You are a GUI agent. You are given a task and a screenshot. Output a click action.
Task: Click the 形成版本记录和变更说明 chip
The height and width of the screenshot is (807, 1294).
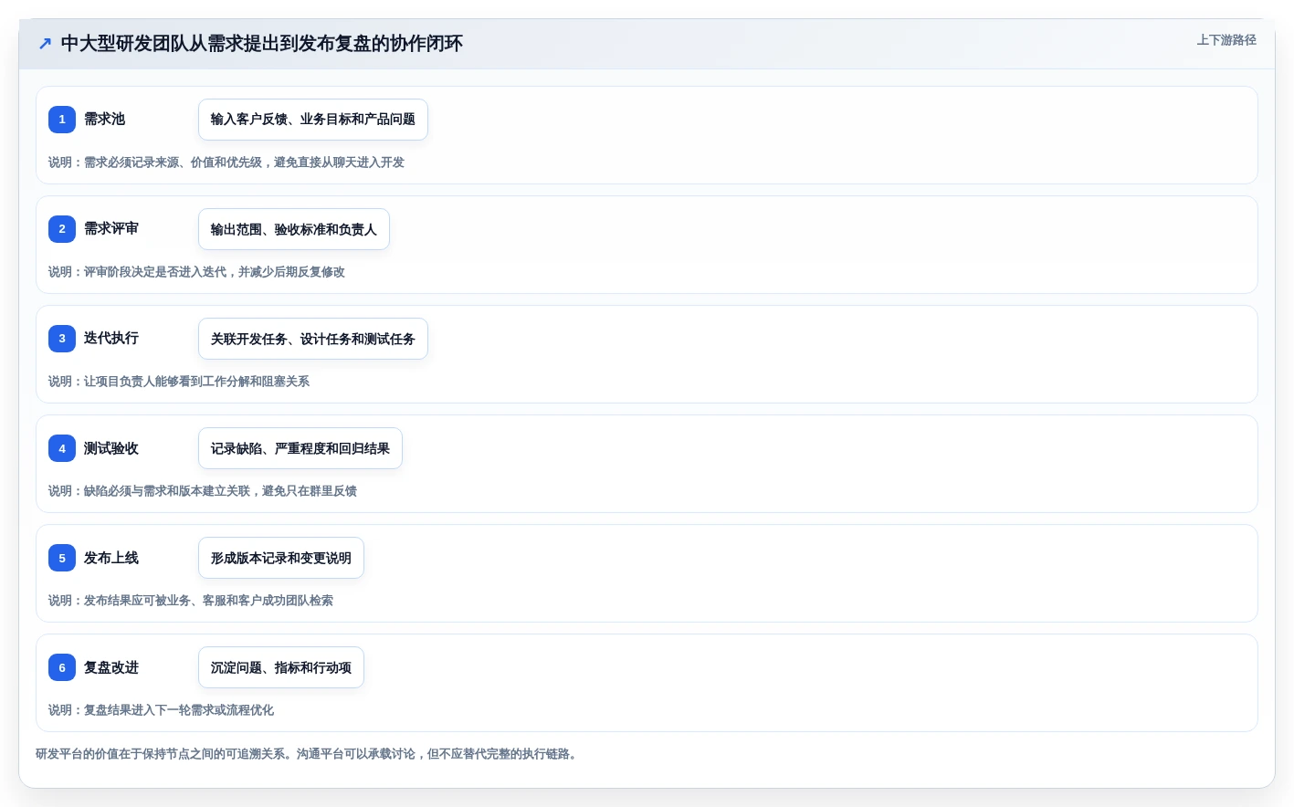coord(281,558)
